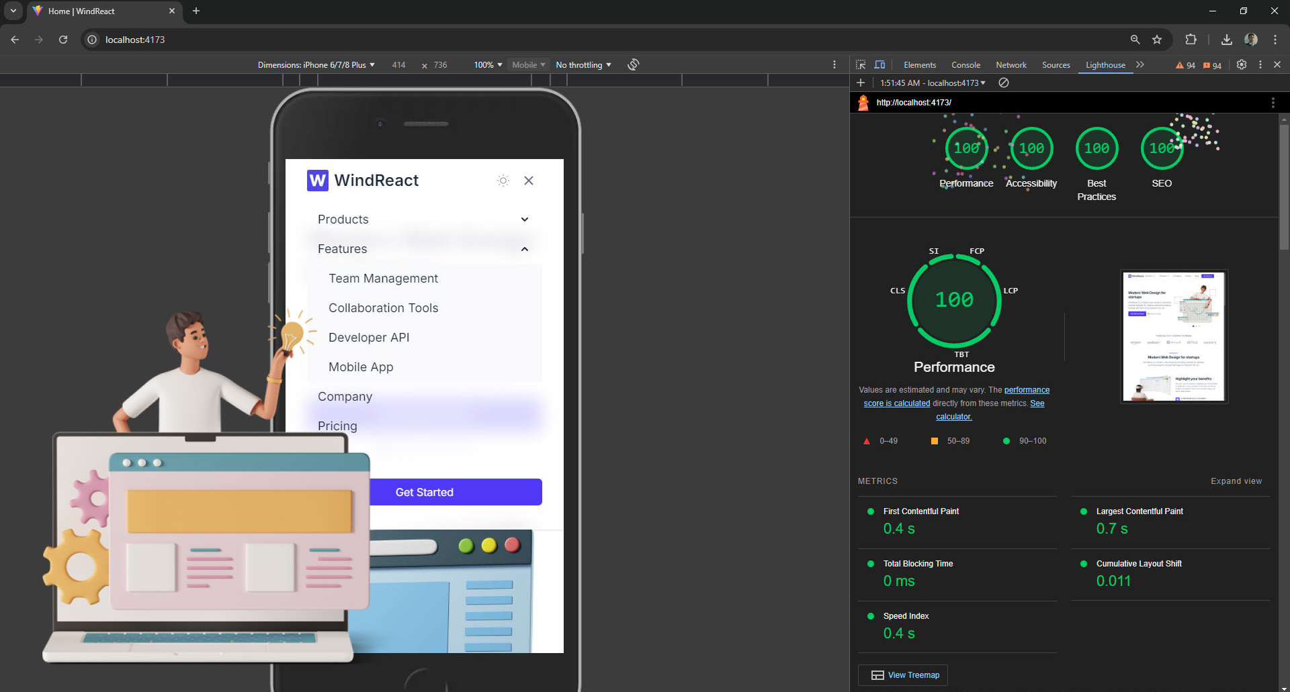Open Lighthouse report tools menu
Viewport: 1290px width, 692px height.
1273,103
